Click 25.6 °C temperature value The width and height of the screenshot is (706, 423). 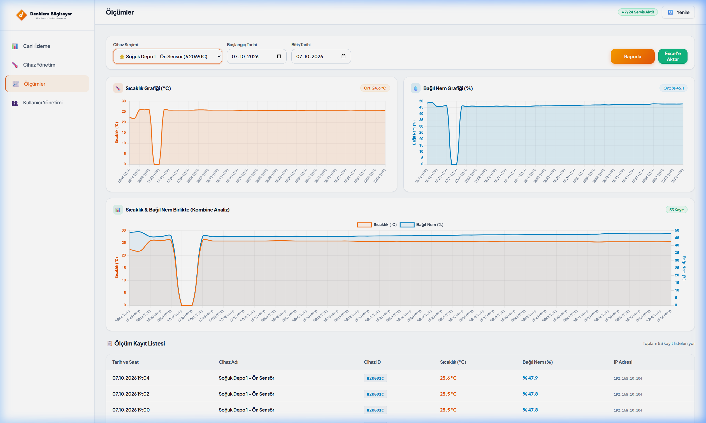click(448, 378)
